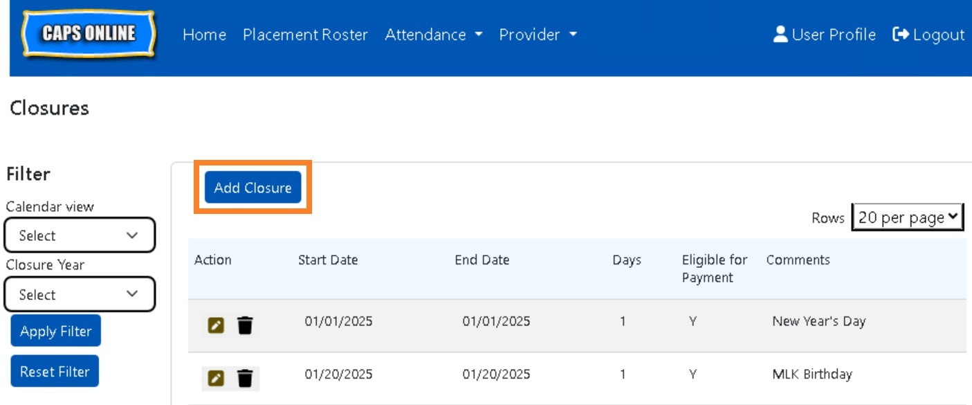Open the Closure Year dropdown
This screenshot has width=972, height=405.
click(x=80, y=295)
